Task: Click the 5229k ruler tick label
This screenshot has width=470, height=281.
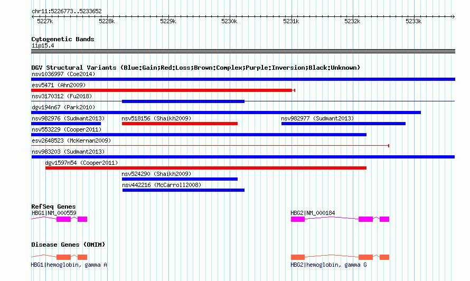Action: point(168,21)
